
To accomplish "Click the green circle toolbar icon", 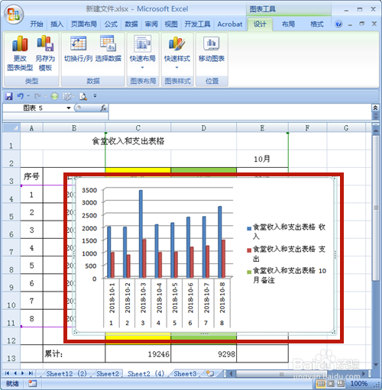I will point(54,96).
